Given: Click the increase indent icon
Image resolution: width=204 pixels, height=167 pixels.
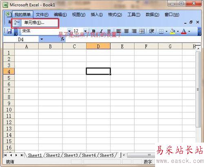Looking at the screenshot, I should 151,31.
